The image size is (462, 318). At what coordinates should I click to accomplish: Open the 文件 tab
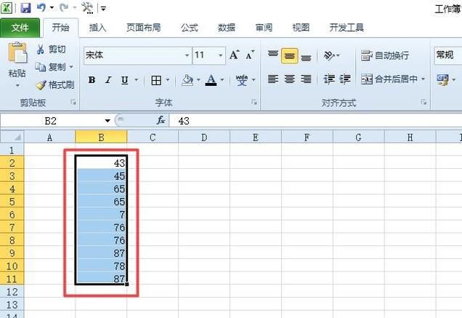click(x=20, y=28)
